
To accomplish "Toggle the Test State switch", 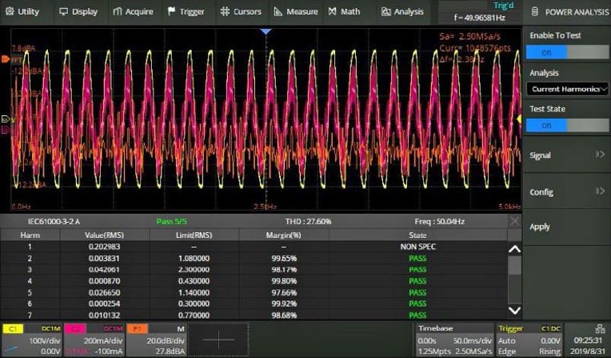I will point(567,125).
